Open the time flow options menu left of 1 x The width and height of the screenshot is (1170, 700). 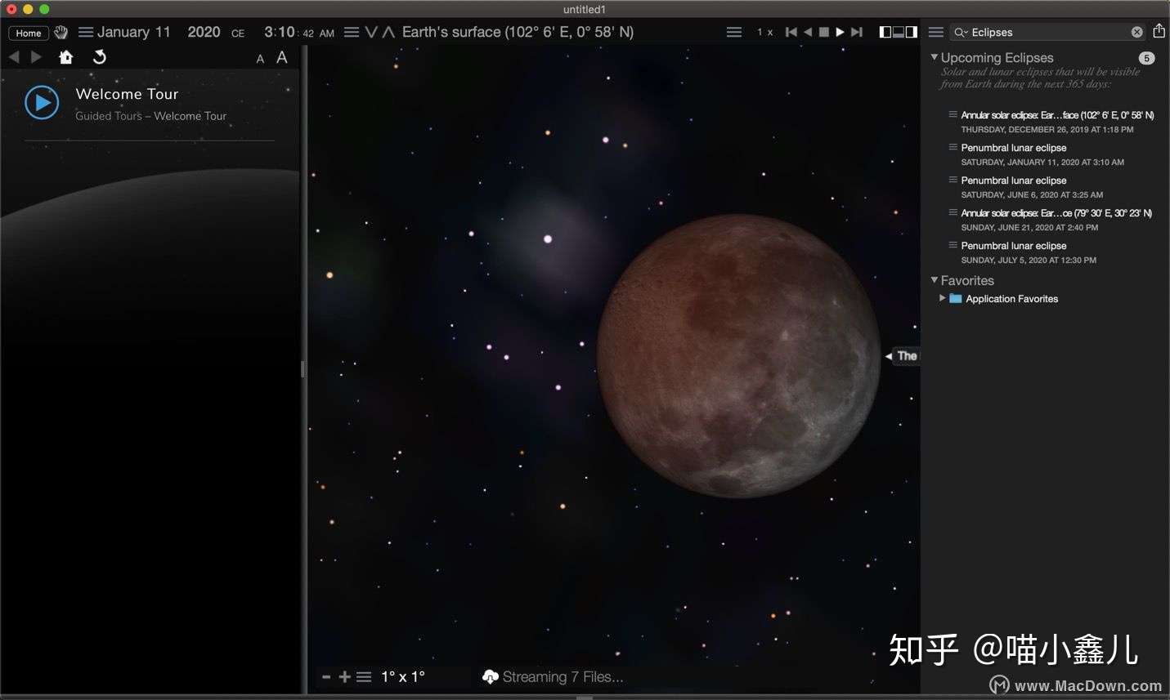point(734,33)
